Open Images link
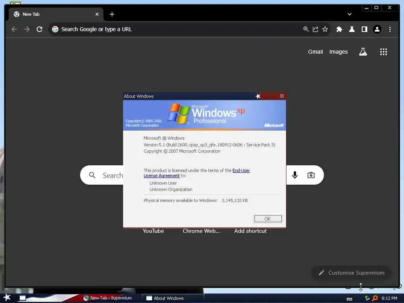Screen dimensions: 404x303 click(x=338, y=52)
